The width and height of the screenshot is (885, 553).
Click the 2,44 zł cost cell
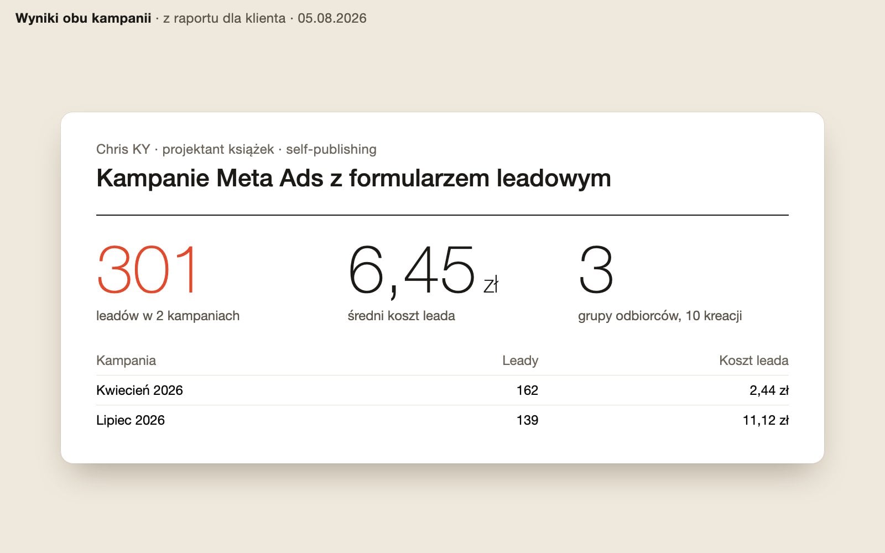(x=769, y=390)
